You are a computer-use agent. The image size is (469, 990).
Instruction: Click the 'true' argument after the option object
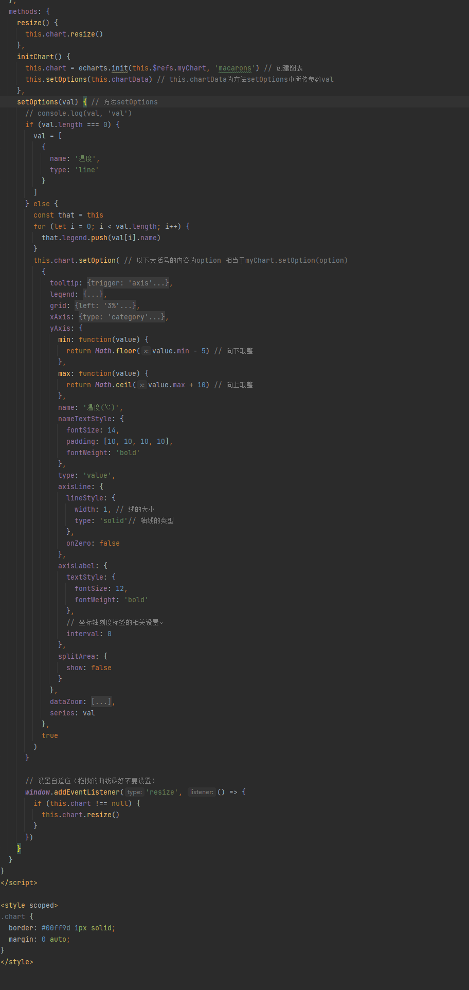click(50, 735)
